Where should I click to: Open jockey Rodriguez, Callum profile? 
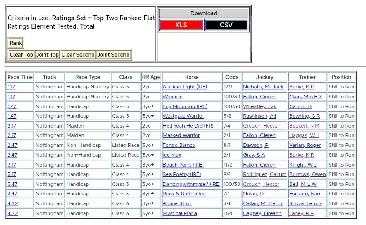click(265, 175)
